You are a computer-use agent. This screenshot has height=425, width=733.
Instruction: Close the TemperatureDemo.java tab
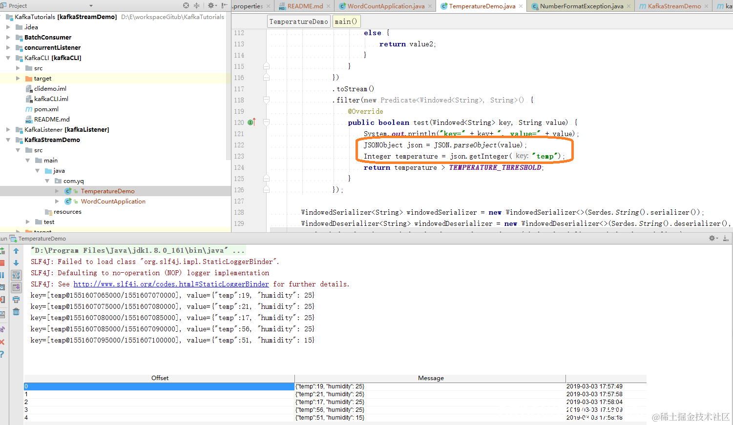click(x=521, y=6)
